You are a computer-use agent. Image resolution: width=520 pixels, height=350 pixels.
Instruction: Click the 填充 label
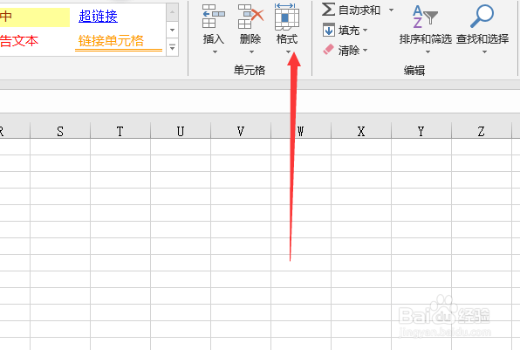pyautogui.click(x=349, y=31)
